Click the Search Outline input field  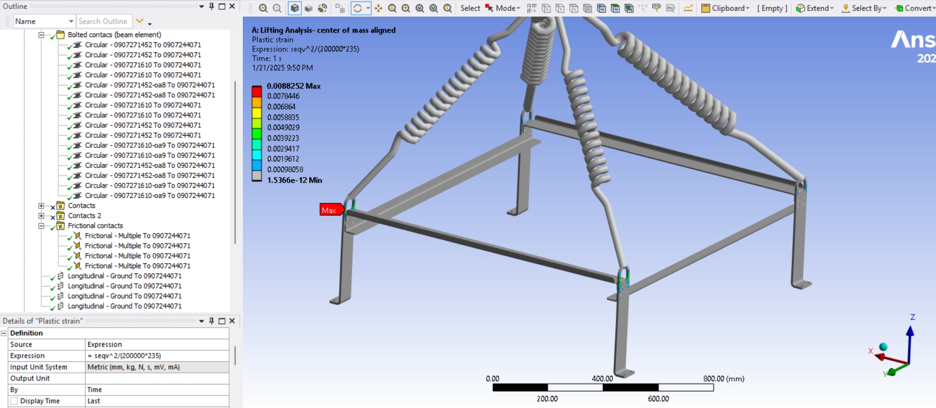point(104,21)
